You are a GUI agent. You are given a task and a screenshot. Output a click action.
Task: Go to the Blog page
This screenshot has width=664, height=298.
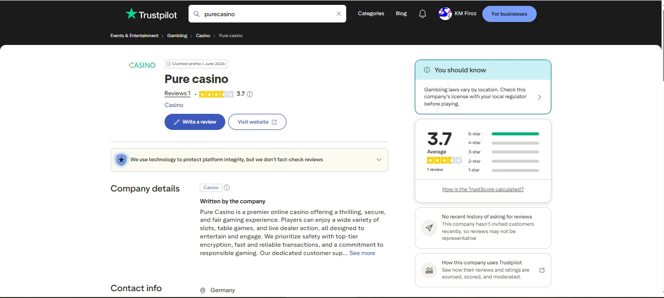click(401, 14)
